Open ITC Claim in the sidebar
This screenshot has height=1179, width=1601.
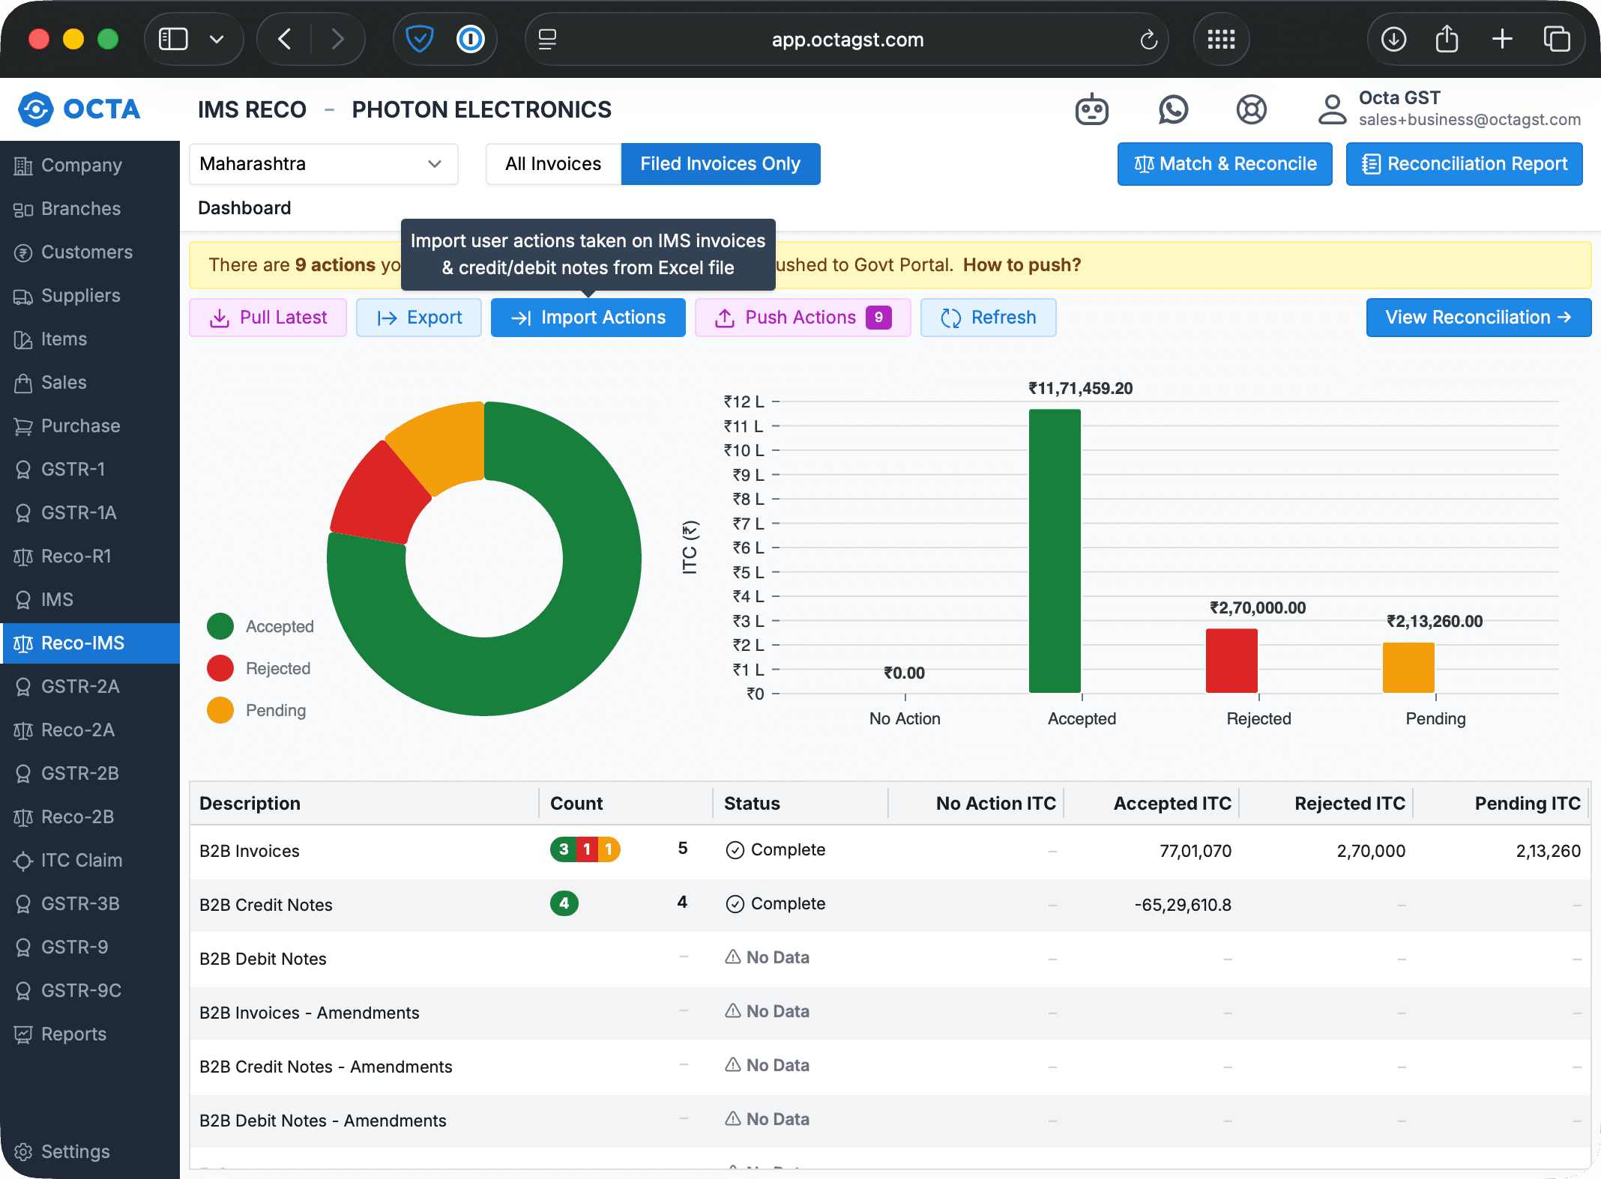pyautogui.click(x=81, y=860)
